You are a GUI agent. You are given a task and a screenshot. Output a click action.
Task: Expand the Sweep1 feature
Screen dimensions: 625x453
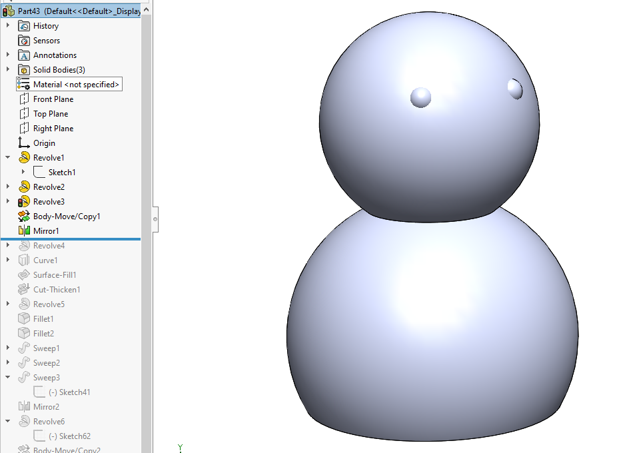8,348
